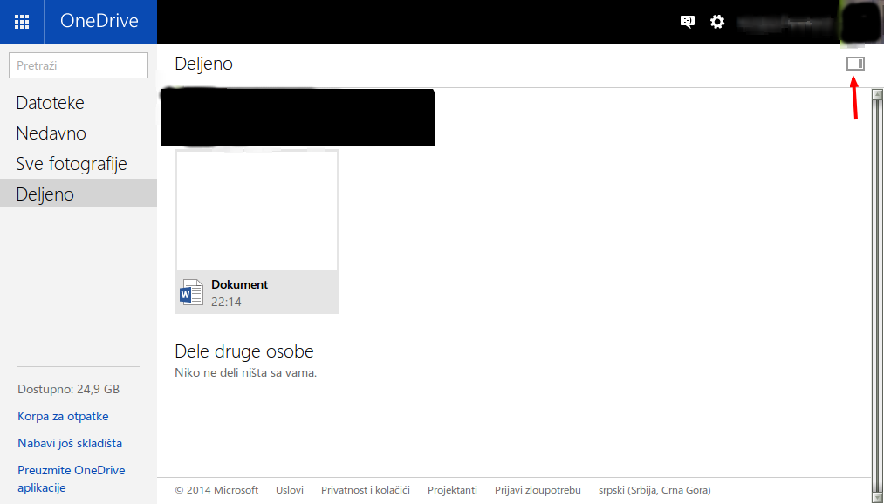Viewport: 884px width, 504px height.
Task: Open the Projektanti footer link
Action: 452,490
